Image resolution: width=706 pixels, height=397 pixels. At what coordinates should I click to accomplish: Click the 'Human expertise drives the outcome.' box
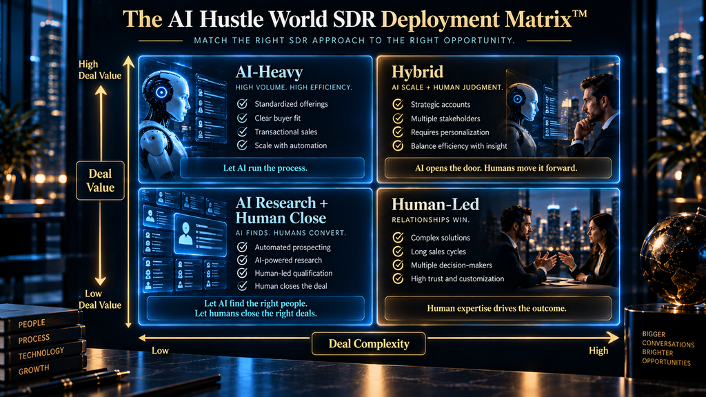coord(498,308)
